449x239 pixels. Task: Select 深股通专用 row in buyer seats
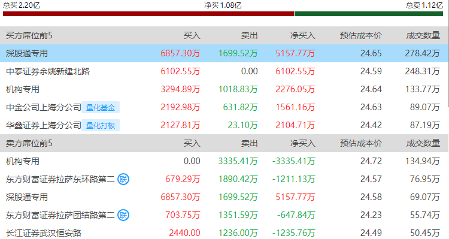tap(224, 53)
